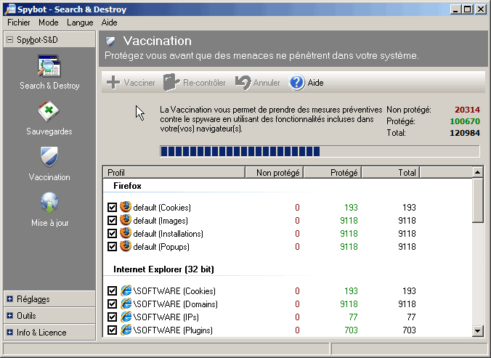Screen dimensions: 491x358
Task: Minimize the Spybot window
Action: coord(455,9)
